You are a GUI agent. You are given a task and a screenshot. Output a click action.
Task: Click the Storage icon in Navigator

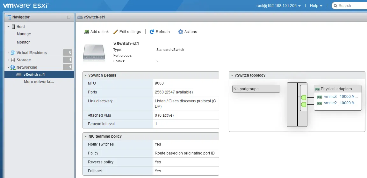[13, 60]
